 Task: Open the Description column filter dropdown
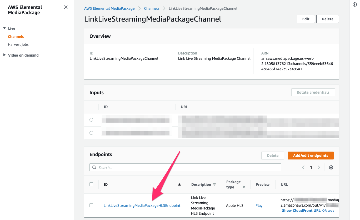click(215, 184)
